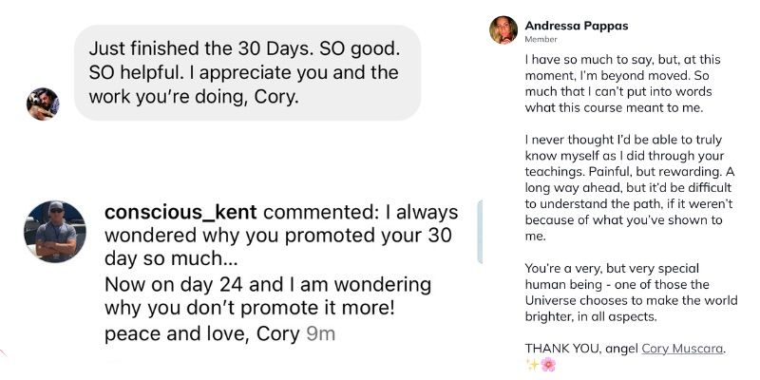Screen dimensions: 760x380
Task: Click the 9m comment timestamp
Action: (319, 333)
